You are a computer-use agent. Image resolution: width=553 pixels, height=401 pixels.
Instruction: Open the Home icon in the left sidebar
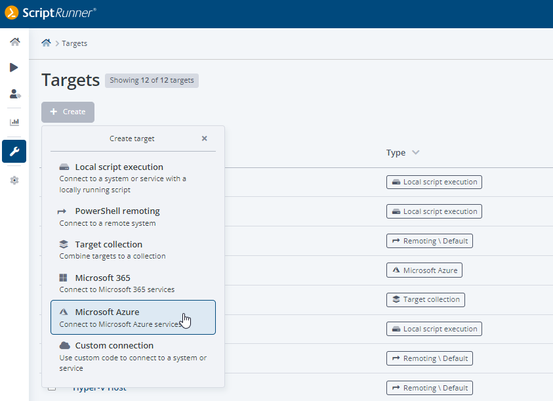click(x=14, y=42)
